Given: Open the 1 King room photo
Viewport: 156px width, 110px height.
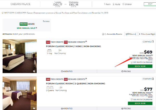Looking at the screenshot, I should [x=19, y=56].
